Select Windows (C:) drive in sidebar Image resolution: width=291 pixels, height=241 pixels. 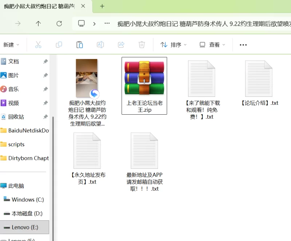[x=27, y=199]
